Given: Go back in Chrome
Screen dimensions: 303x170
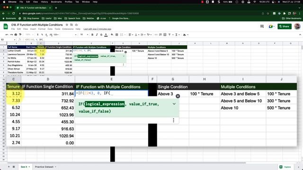Looking at the screenshot, I should click(3, 13).
